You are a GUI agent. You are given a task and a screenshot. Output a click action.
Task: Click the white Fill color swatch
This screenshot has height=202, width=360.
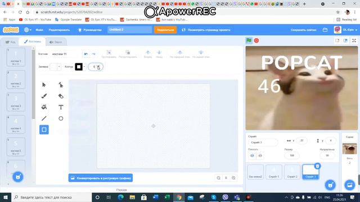click(53, 67)
